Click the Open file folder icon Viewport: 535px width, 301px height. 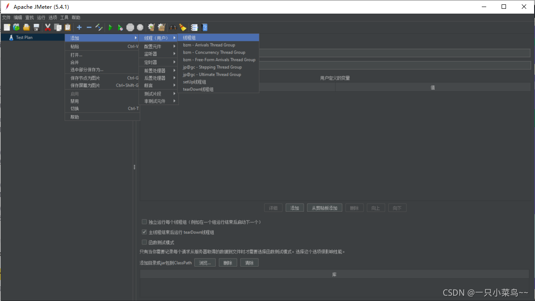click(x=26, y=27)
